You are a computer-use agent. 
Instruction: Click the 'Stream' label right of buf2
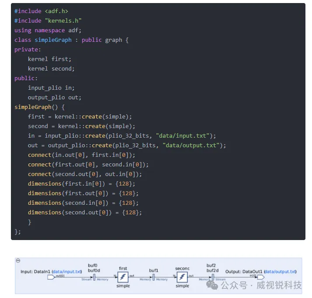tap(221, 279)
